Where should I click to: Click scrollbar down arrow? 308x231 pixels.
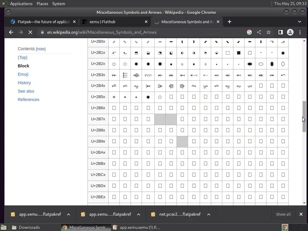(x=304, y=203)
